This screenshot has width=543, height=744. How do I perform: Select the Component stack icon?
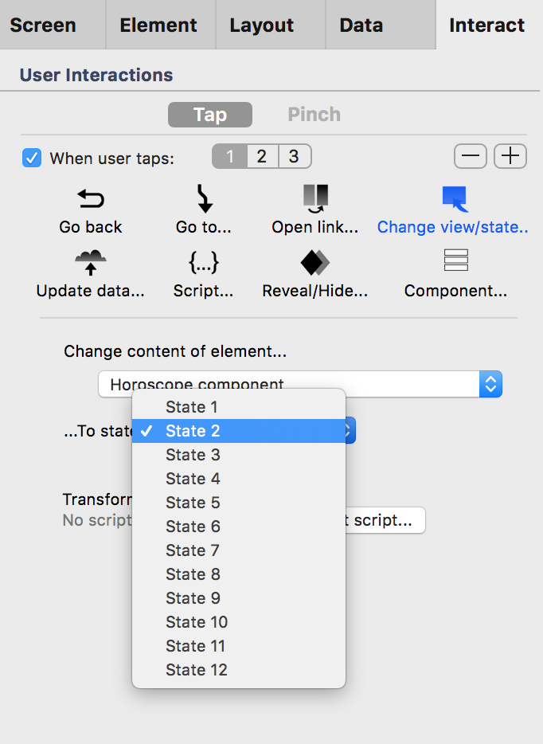[x=455, y=261]
